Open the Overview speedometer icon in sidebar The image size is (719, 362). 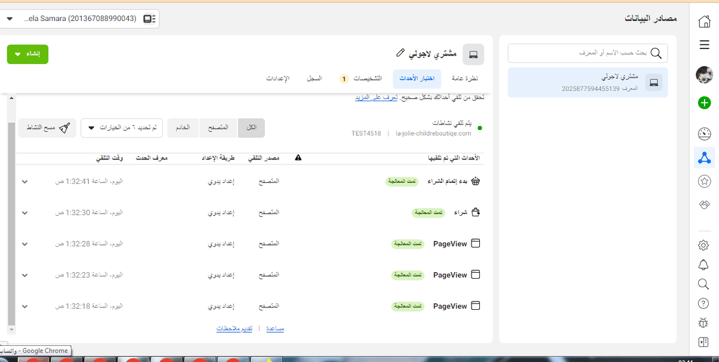(704, 133)
